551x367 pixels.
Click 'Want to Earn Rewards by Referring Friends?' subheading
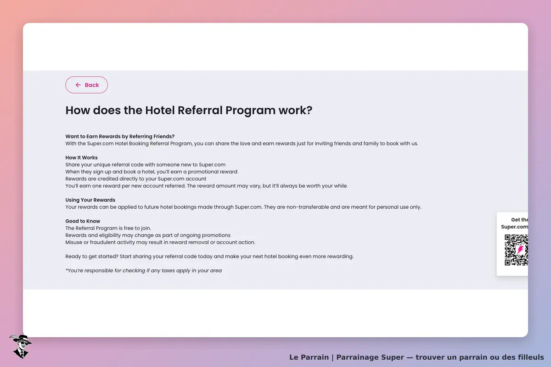120,136
